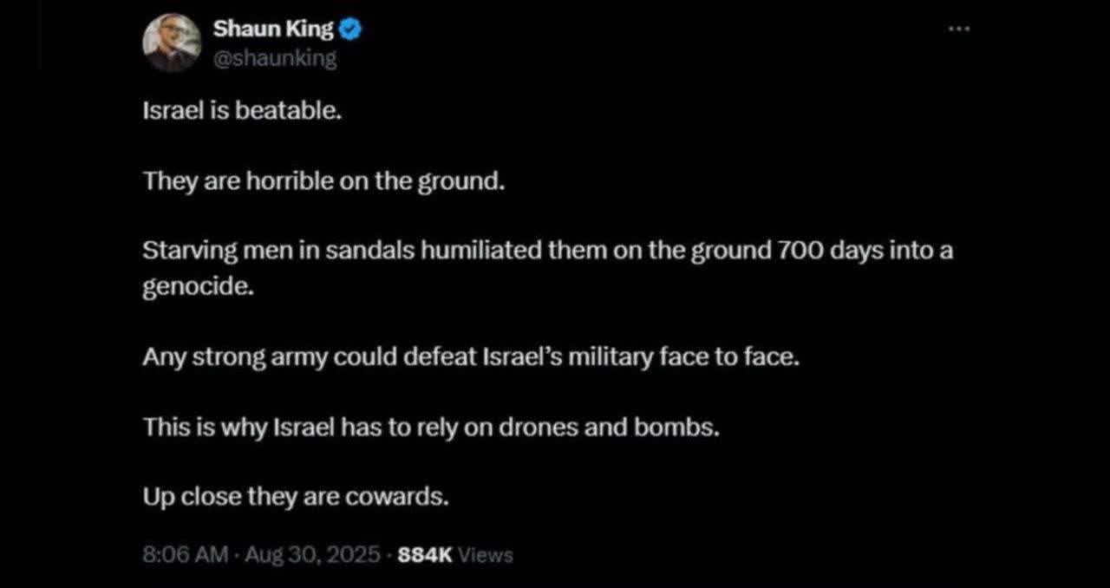Image resolution: width=1110 pixels, height=588 pixels.
Task: Click the @shaunking handle
Action: click(274, 58)
